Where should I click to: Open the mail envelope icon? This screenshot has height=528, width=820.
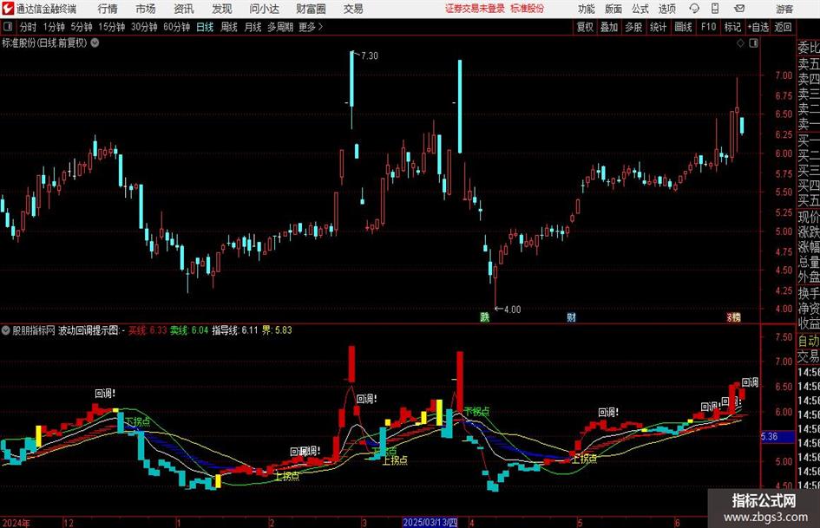(x=739, y=9)
